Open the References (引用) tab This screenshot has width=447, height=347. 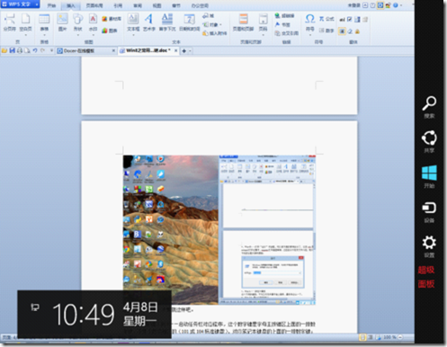click(x=118, y=5)
